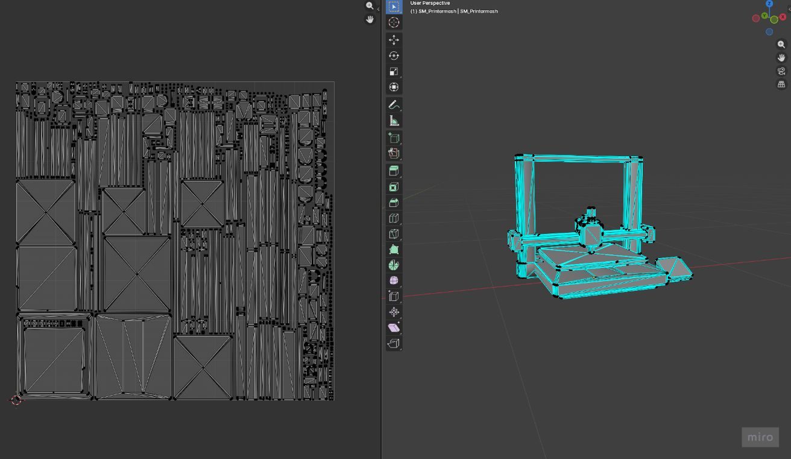This screenshot has height=459, width=791.
Task: Select the Rip Region tool
Action: pyautogui.click(x=394, y=344)
